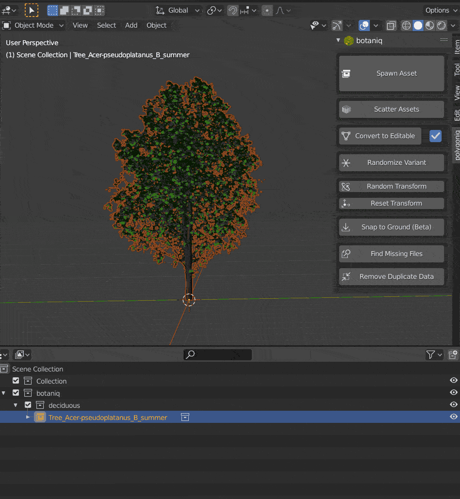The image size is (460, 499).
Task: Switch to the Tool sidebar tab
Action: 457,69
